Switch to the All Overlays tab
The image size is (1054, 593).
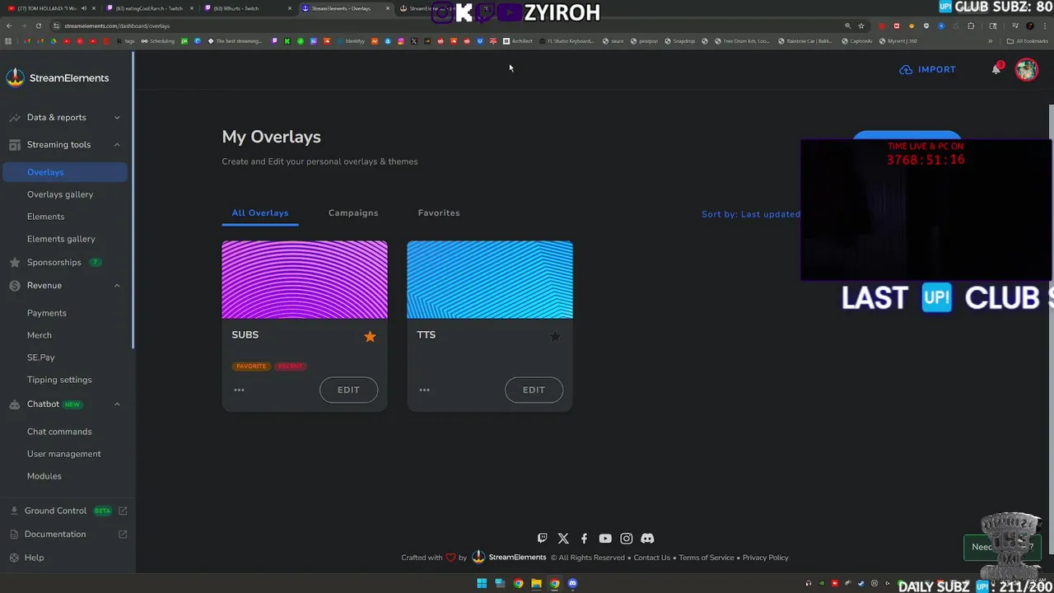pyautogui.click(x=260, y=212)
